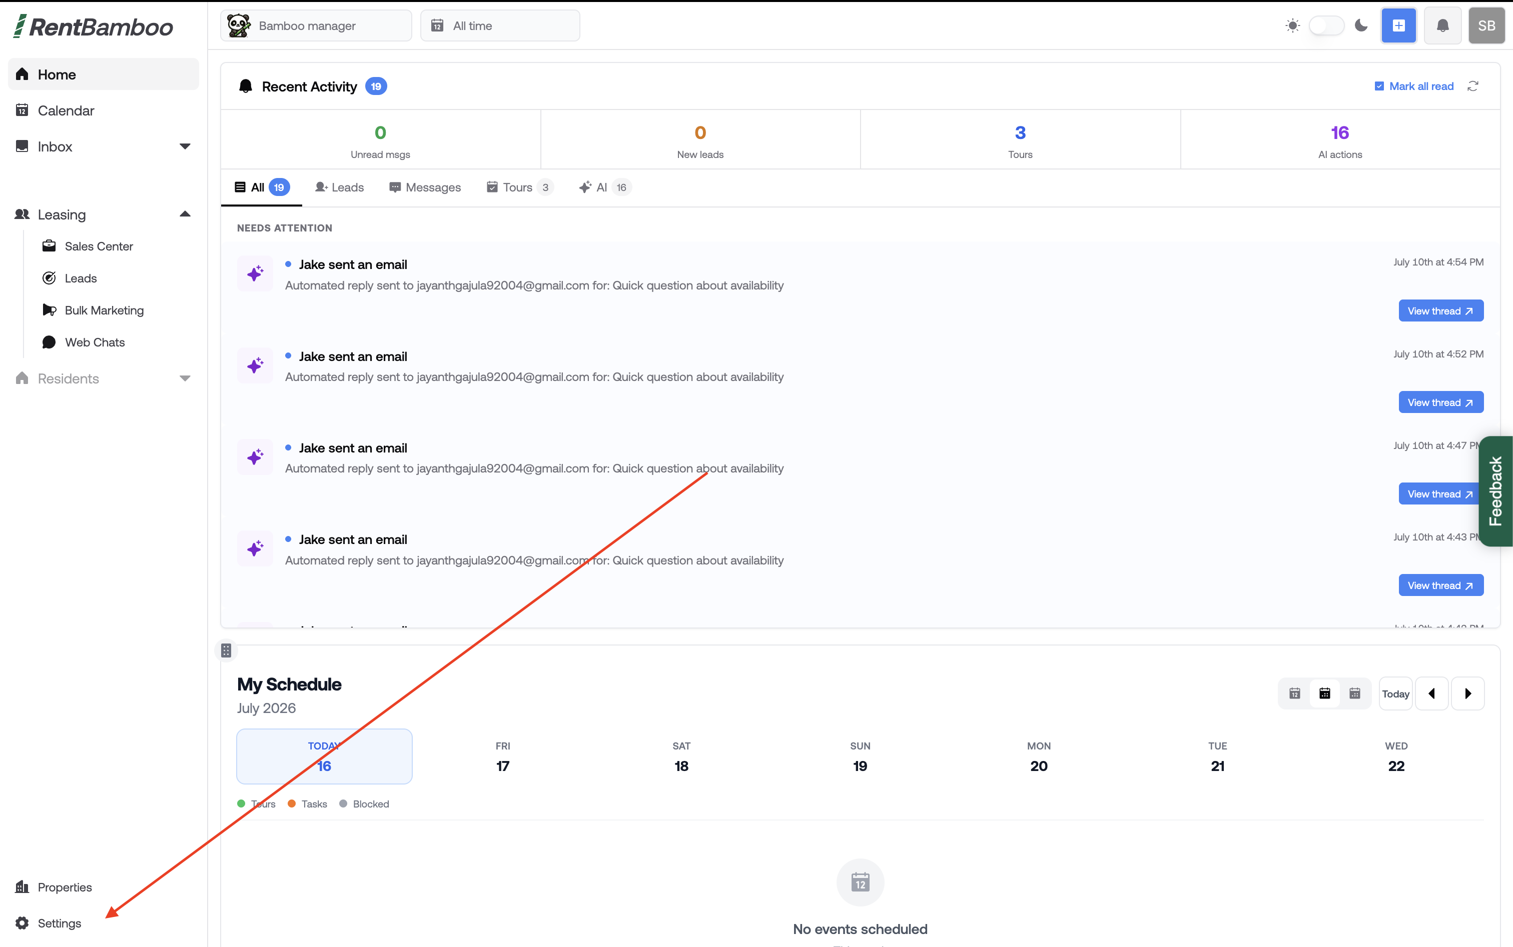Open the SB user profile menu

pos(1486,25)
